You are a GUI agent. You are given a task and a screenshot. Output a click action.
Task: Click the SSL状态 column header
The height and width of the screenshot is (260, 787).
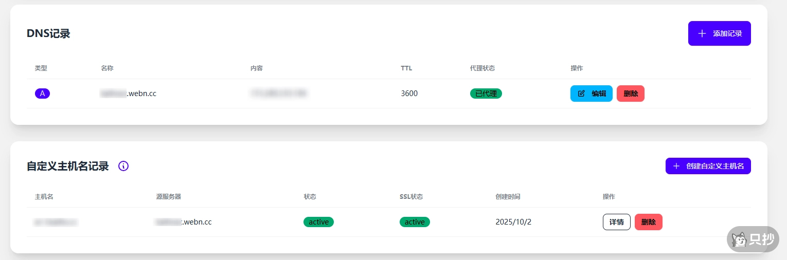pos(411,197)
